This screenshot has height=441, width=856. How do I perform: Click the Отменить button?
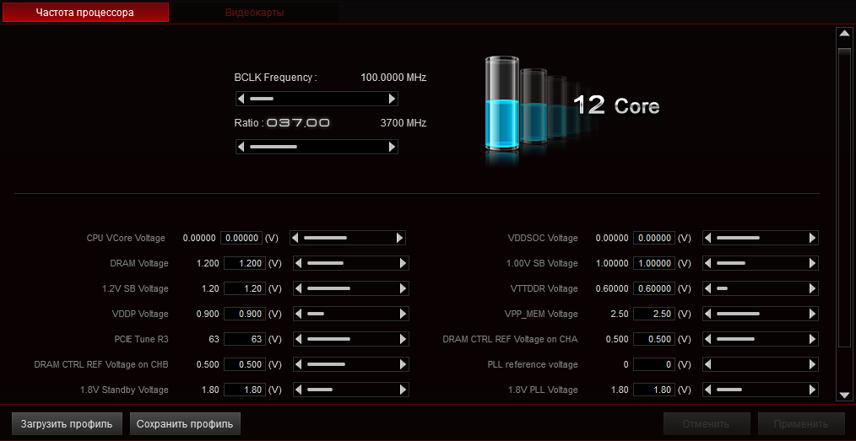click(708, 423)
